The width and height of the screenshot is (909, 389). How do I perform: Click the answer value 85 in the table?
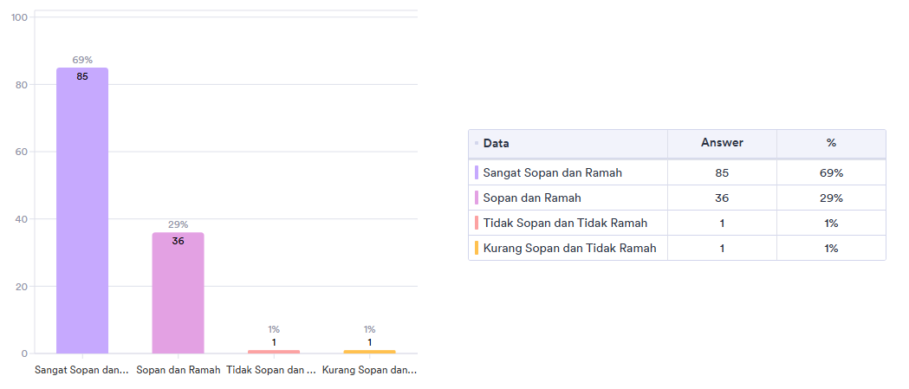722,172
